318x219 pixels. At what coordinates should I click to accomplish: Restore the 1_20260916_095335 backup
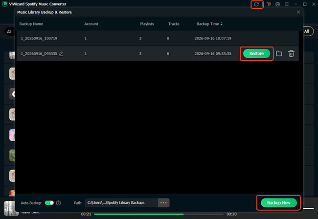click(256, 53)
